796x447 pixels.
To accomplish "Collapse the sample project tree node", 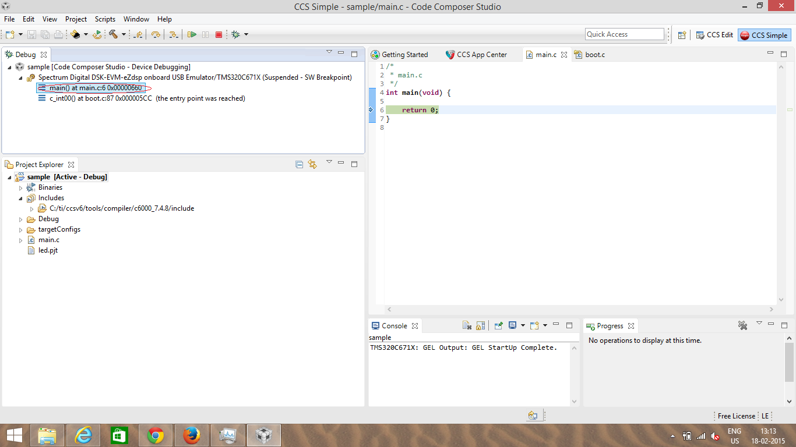I will 10,177.
